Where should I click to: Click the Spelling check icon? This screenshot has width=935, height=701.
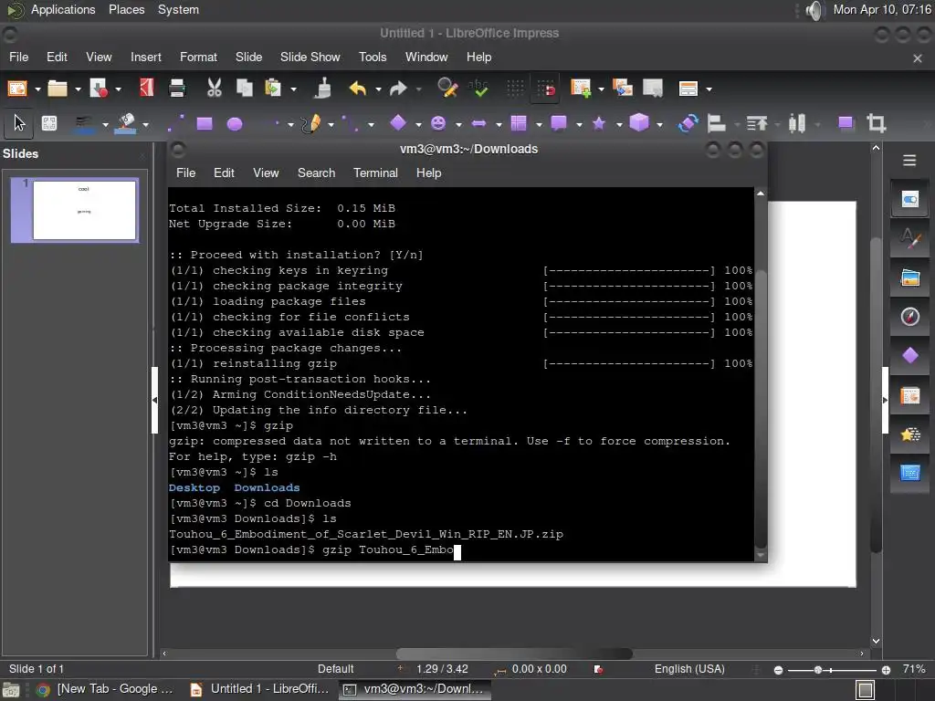(x=478, y=89)
